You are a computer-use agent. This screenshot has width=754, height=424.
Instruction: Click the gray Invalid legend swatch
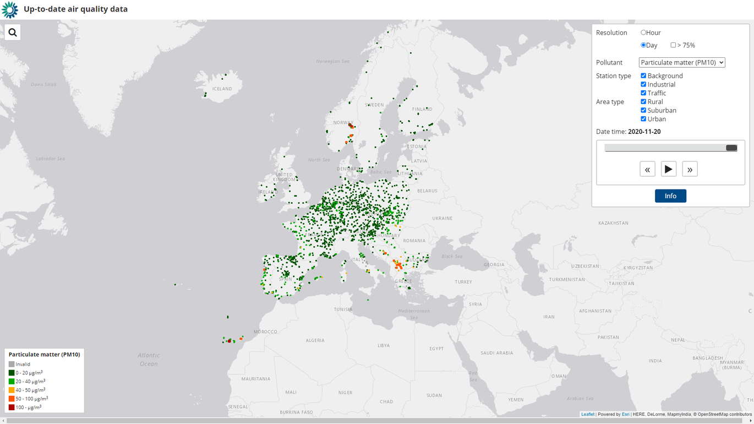pyautogui.click(x=12, y=365)
